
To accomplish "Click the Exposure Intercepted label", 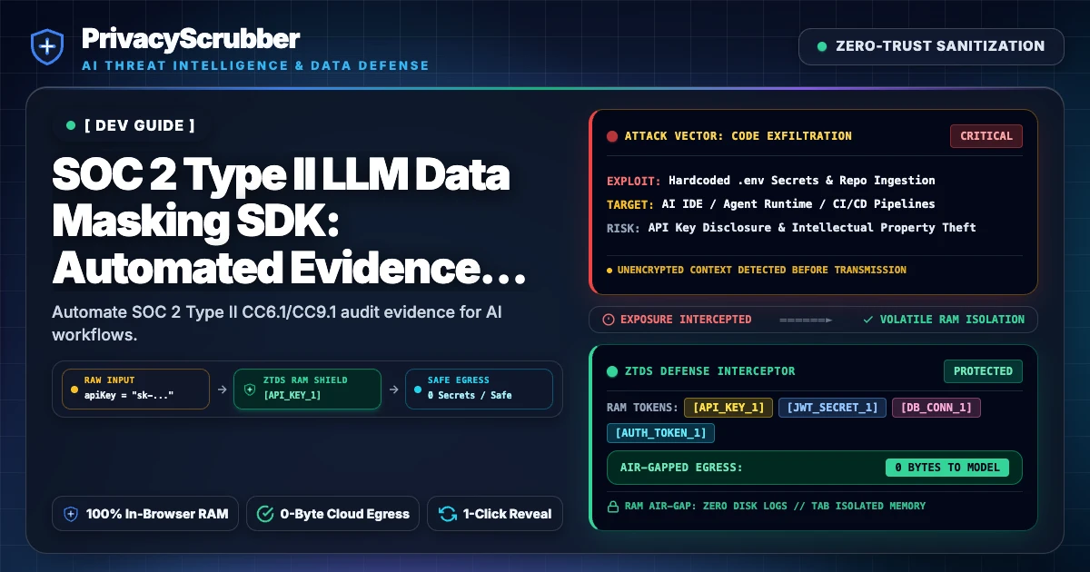I will 686,320.
